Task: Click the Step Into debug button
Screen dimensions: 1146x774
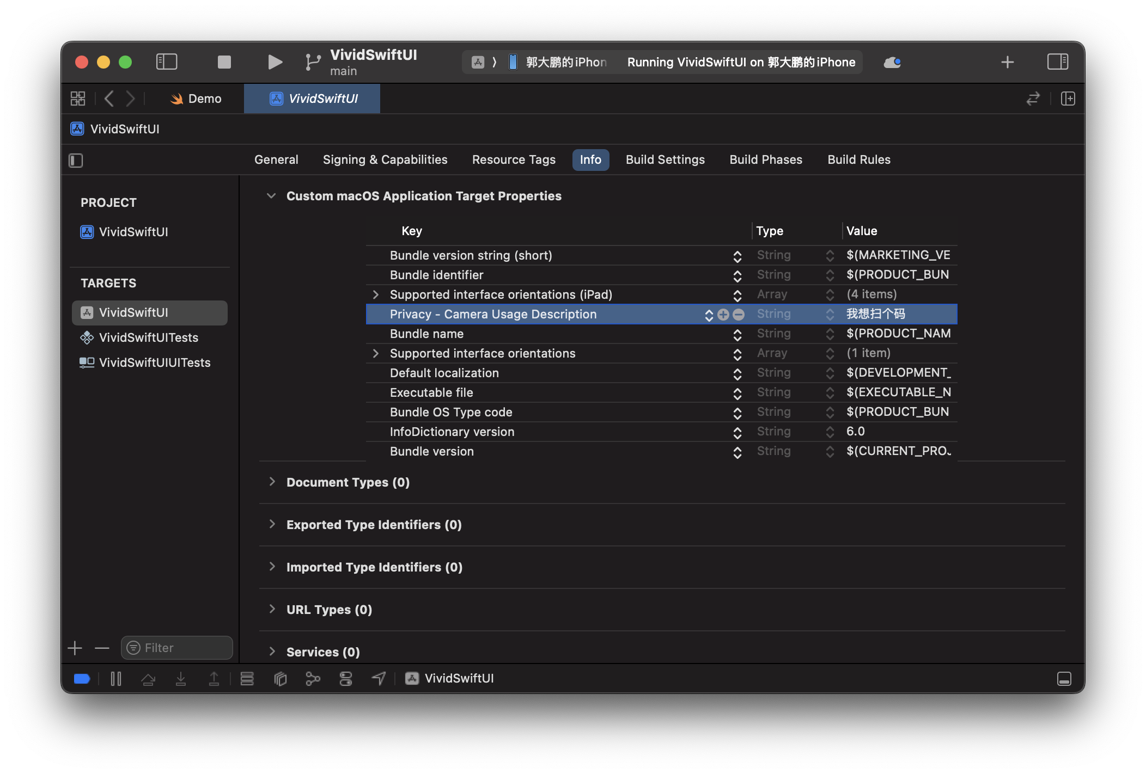Action: tap(181, 679)
